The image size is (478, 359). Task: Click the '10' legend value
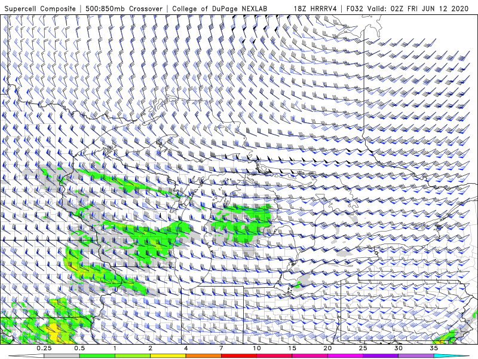257,348
